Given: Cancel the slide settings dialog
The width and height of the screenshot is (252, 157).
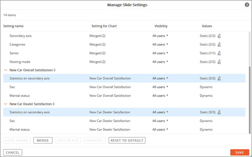Looking at the screenshot, I should 13,153.
